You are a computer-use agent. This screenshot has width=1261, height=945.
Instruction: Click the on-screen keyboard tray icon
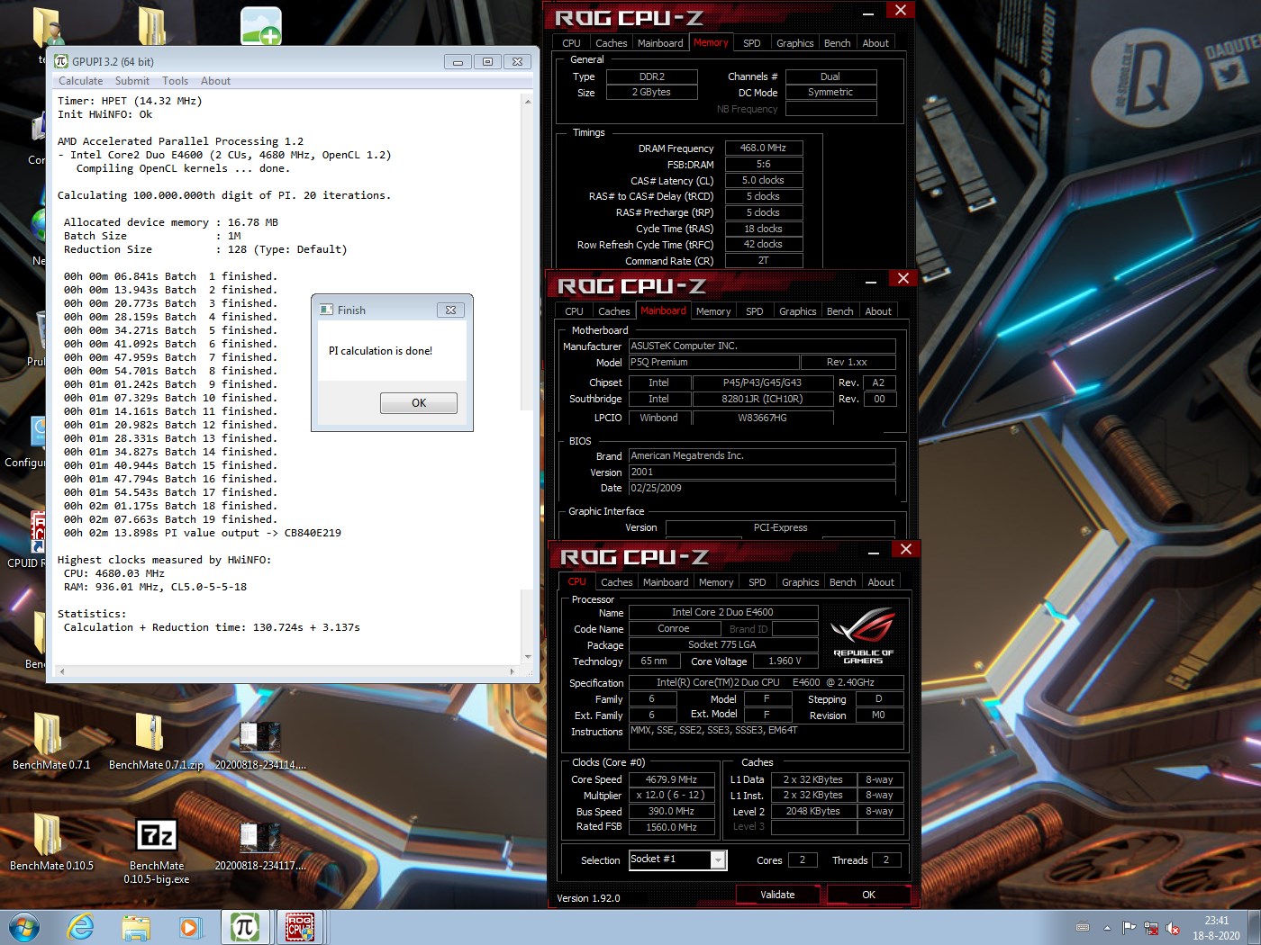click(x=1083, y=928)
